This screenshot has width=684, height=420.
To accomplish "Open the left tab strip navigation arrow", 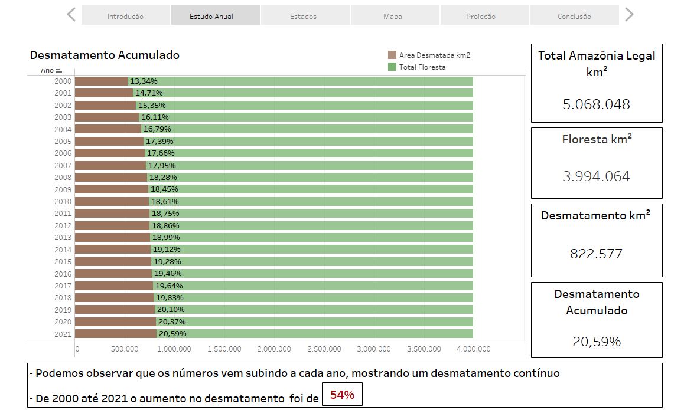I will click(x=70, y=14).
